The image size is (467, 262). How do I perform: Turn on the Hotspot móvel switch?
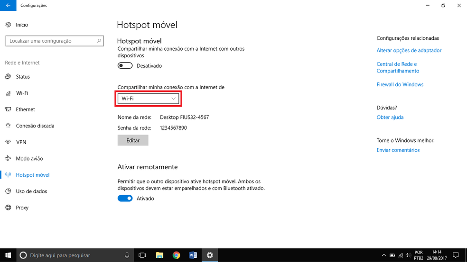(125, 66)
